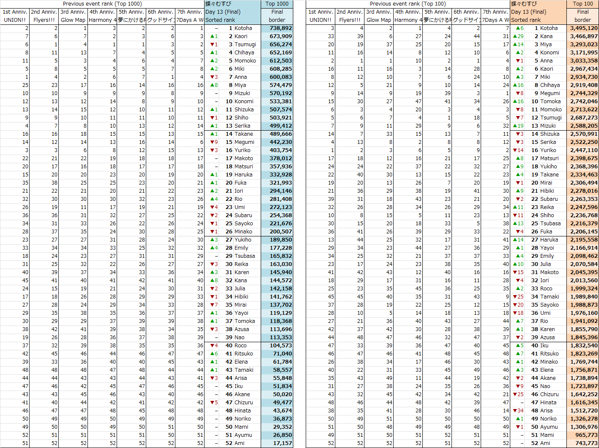The image size is (599, 448).
Task: Select the ▼20 rank change for Sayoko
Action: [518, 305]
